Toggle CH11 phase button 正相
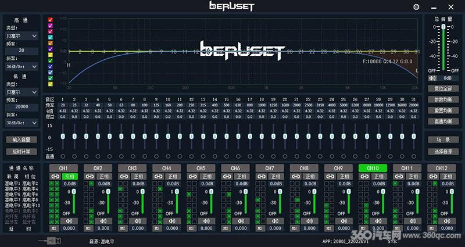This screenshot has width=465, height=247. [x=414, y=177]
